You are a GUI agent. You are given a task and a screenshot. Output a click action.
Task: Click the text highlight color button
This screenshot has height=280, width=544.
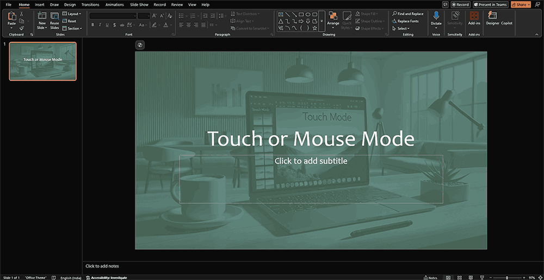[x=154, y=25]
